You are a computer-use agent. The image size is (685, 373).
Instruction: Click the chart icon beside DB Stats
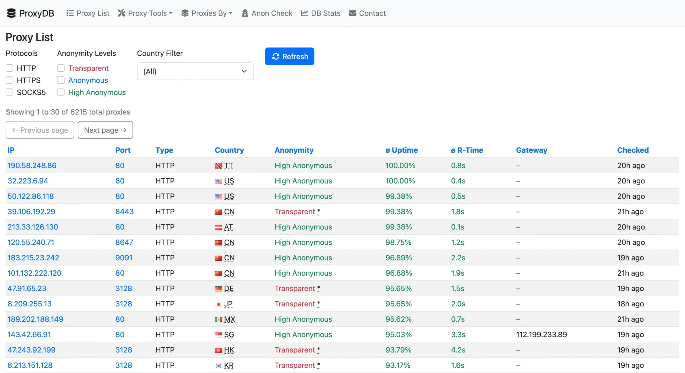point(305,13)
